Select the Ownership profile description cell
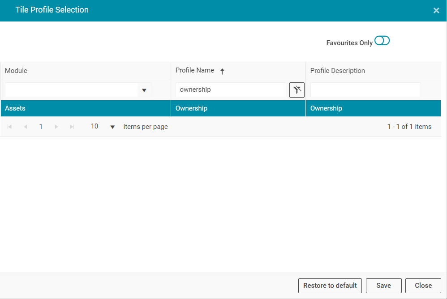 point(373,108)
